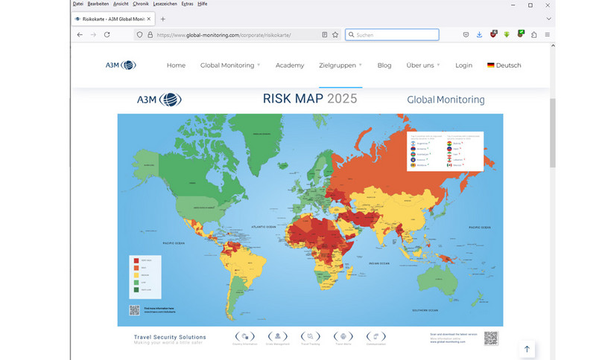Expand the Über uns dropdown menu

coord(422,65)
